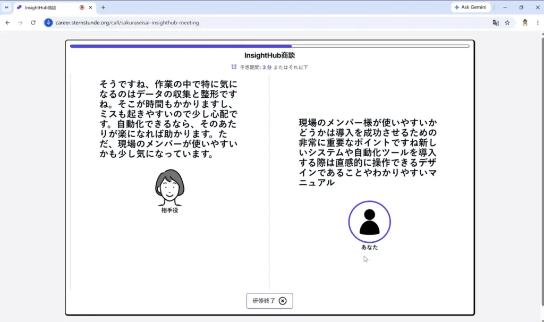
Task: Click the purple session progress bar
Action: [x=269, y=46]
